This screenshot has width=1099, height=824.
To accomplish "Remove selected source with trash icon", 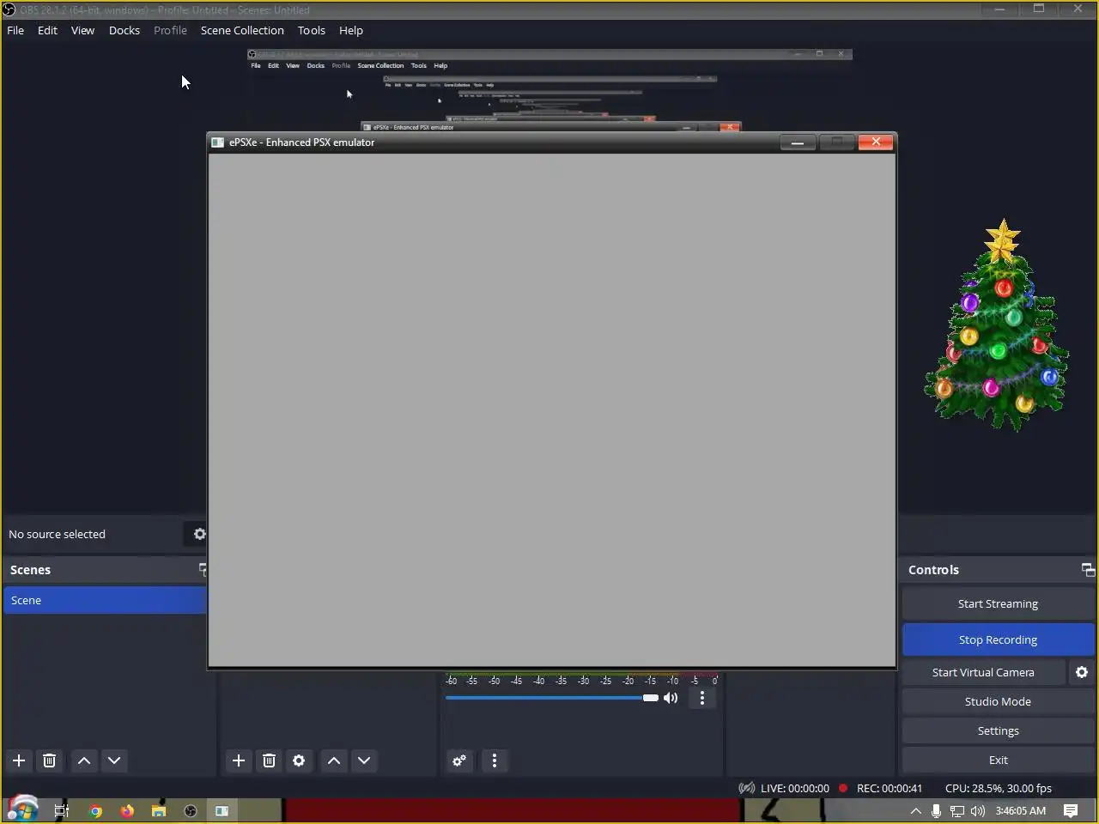I will [x=269, y=760].
